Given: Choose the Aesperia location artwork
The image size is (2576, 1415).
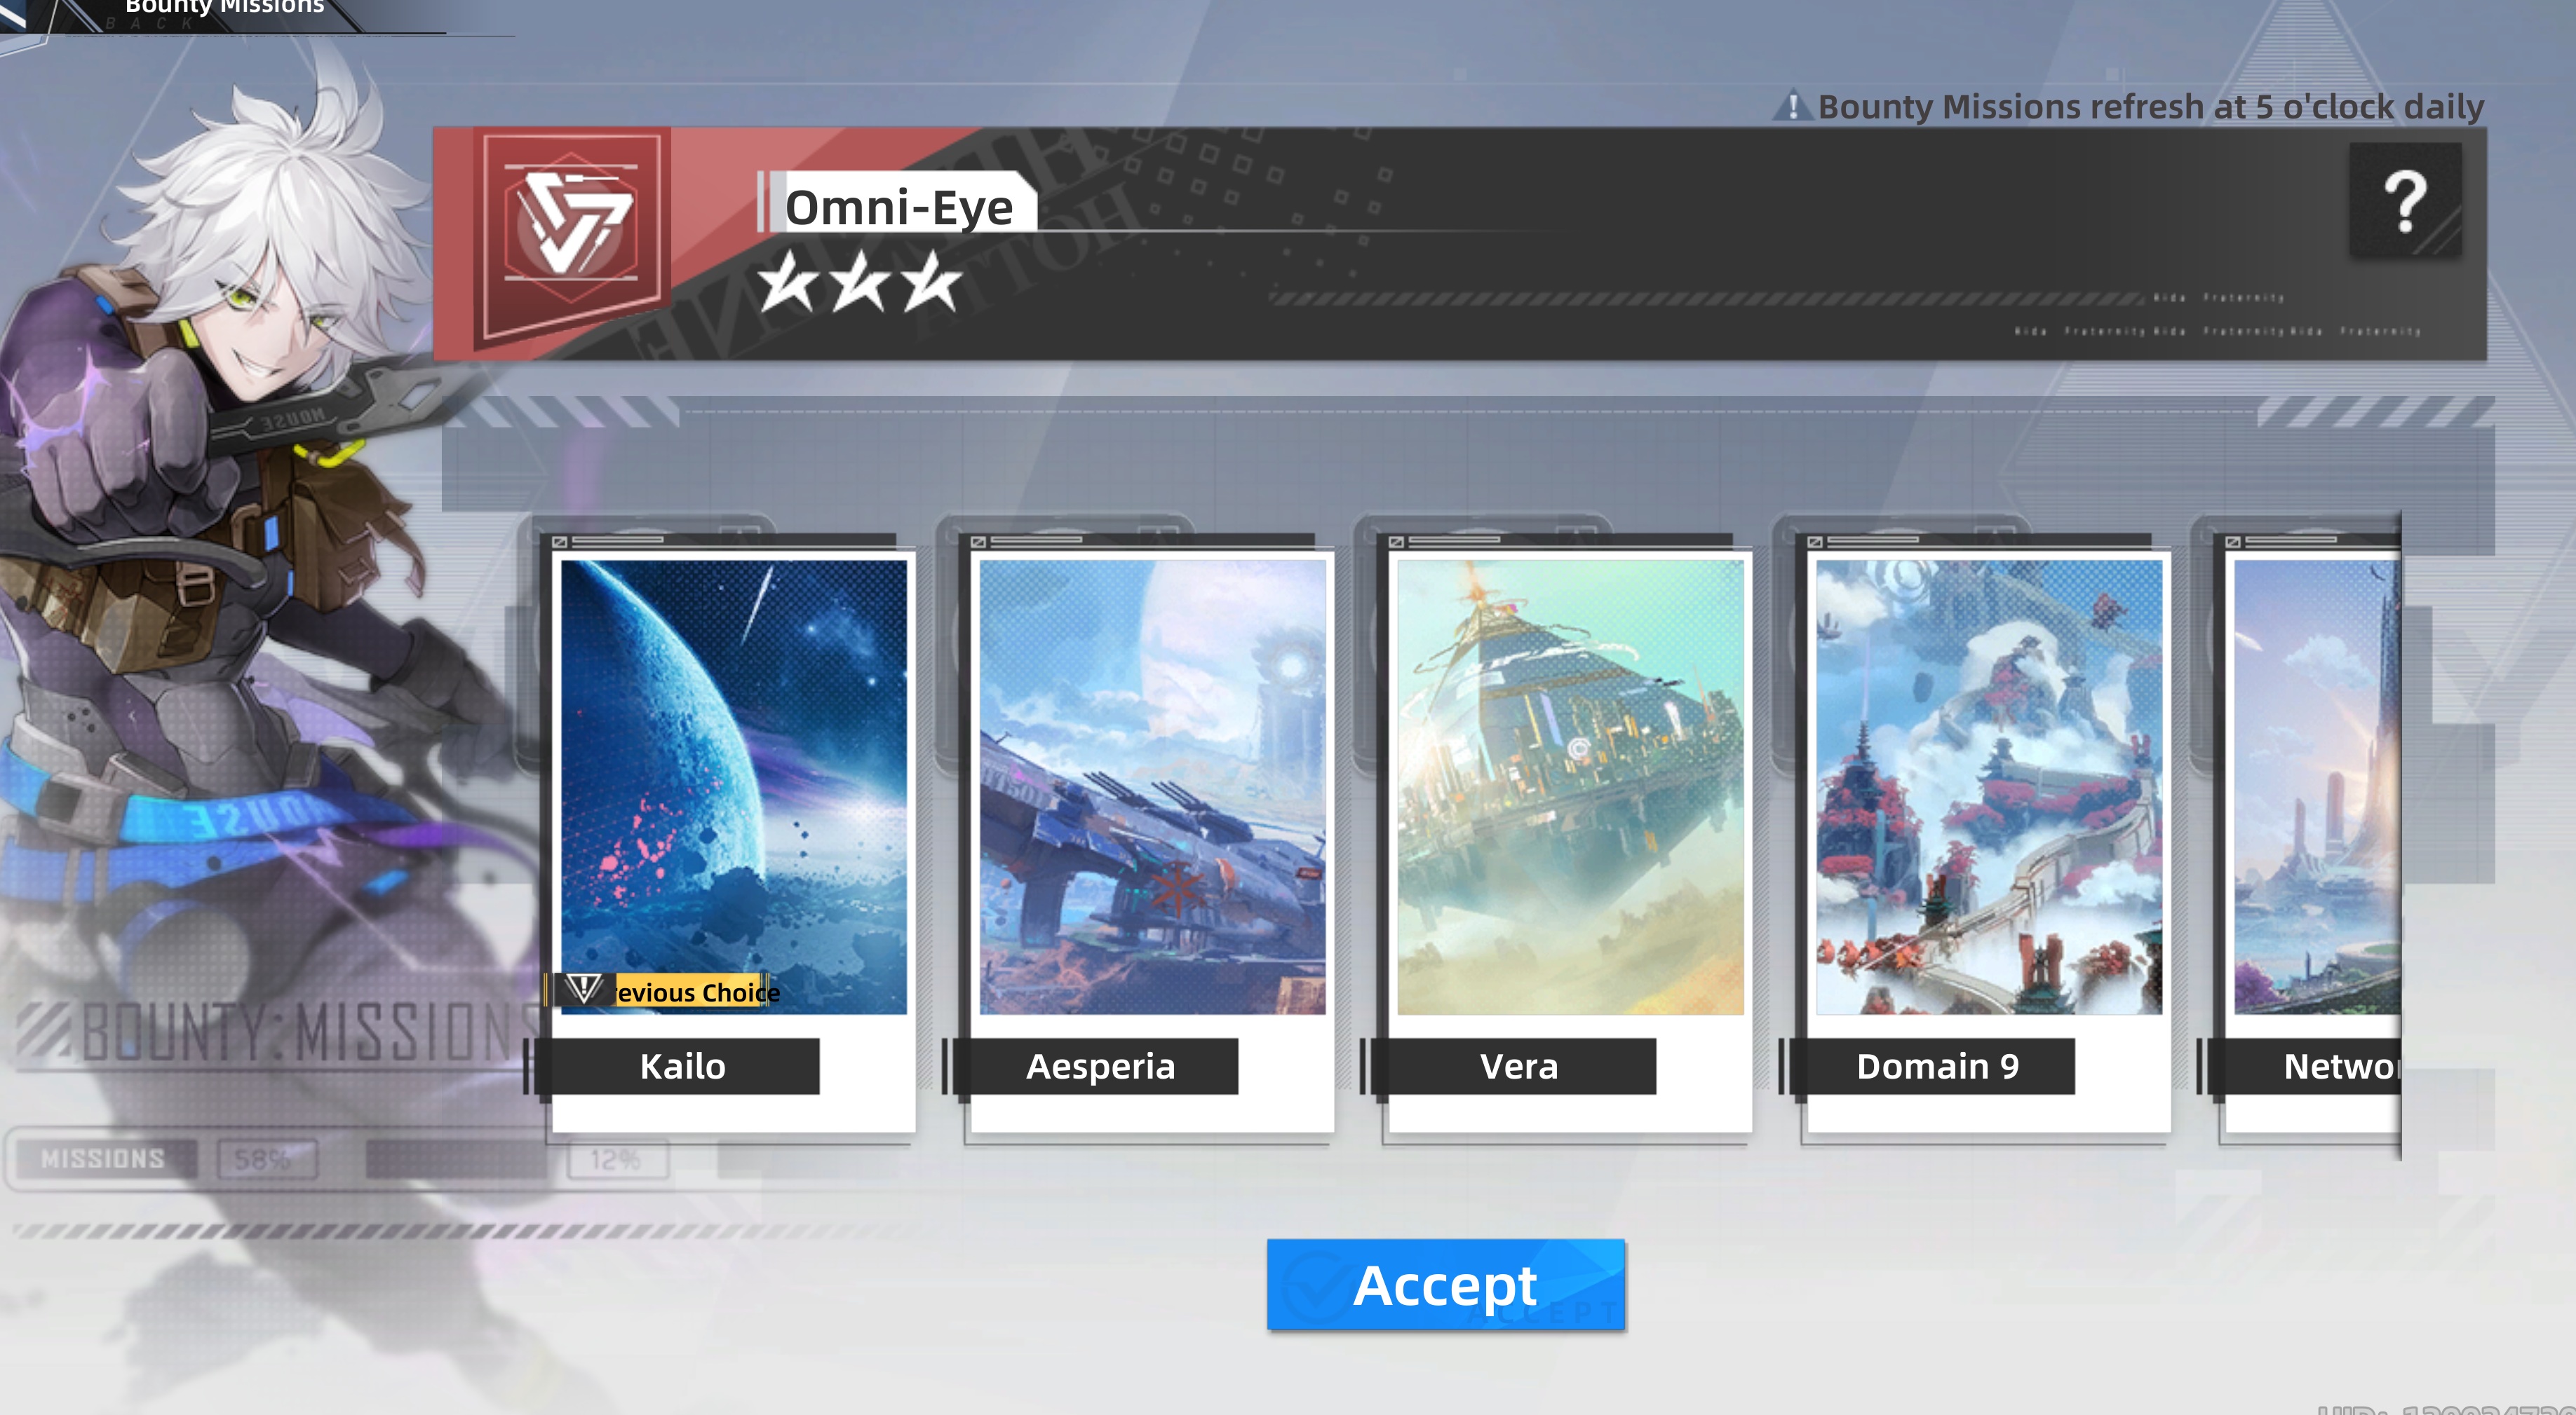Looking at the screenshot, I should pyautogui.click(x=1152, y=786).
